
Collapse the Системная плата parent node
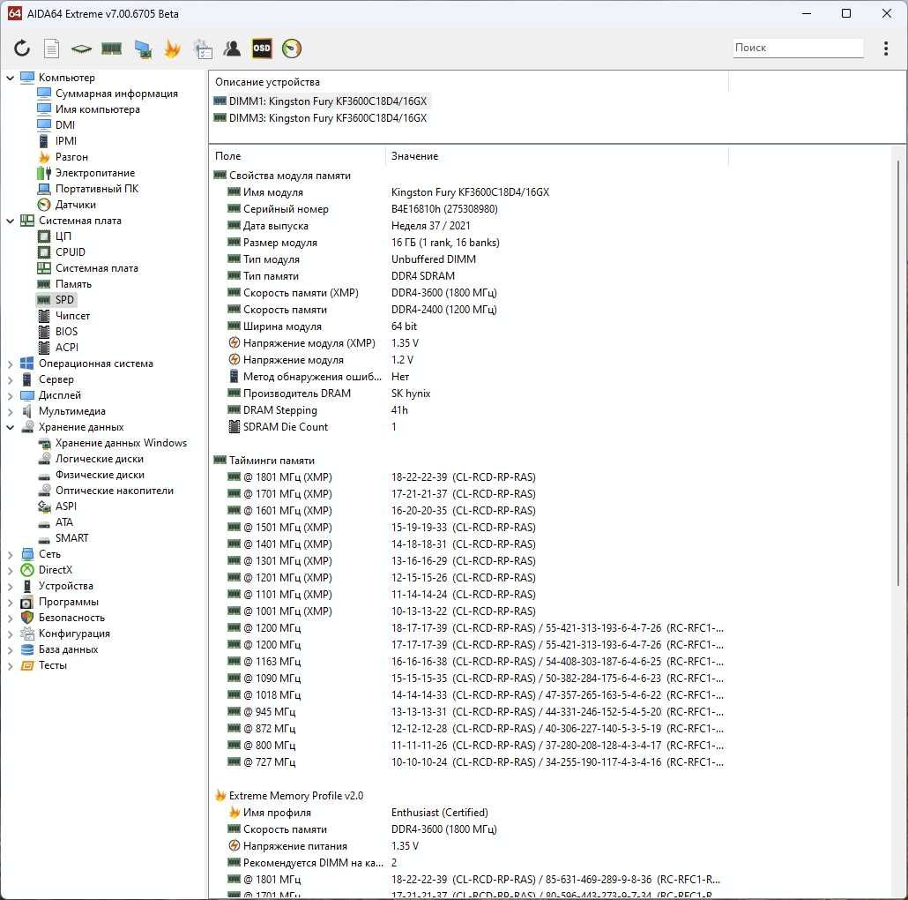10,221
